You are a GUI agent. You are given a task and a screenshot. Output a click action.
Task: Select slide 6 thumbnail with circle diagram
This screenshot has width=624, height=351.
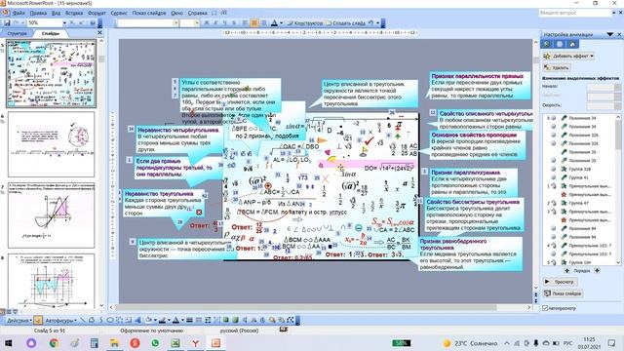[x=52, y=144]
